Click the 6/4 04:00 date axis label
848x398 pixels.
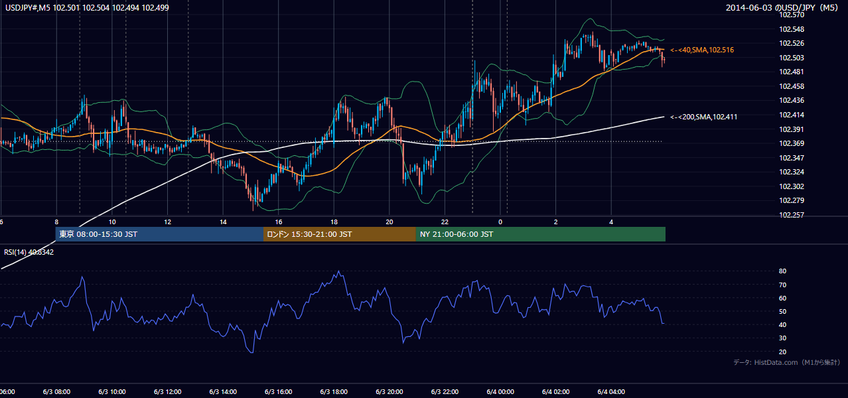pyautogui.click(x=611, y=391)
